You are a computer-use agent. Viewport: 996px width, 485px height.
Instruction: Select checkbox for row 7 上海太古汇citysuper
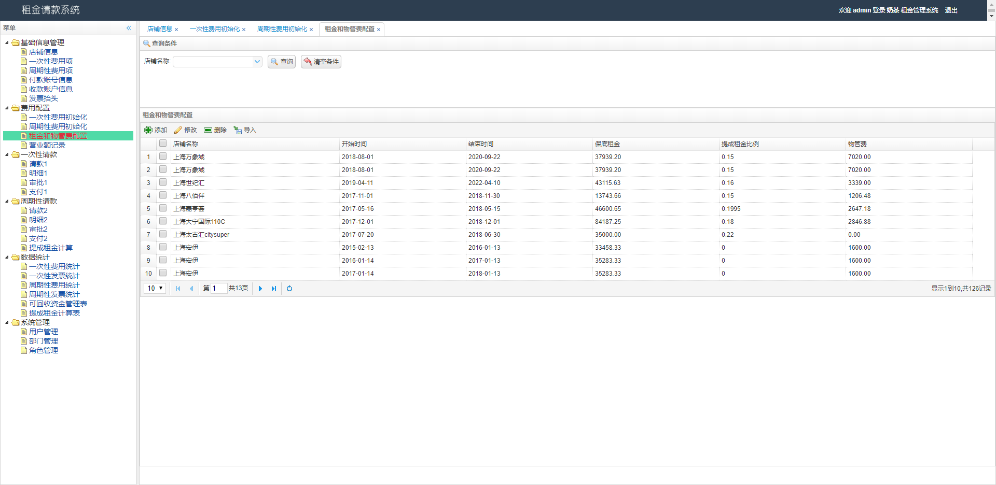pyautogui.click(x=163, y=234)
